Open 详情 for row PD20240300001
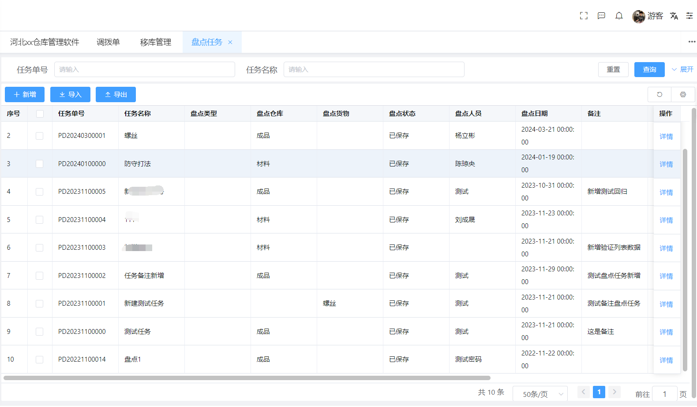Viewport: 697px width, 407px height. pos(666,137)
